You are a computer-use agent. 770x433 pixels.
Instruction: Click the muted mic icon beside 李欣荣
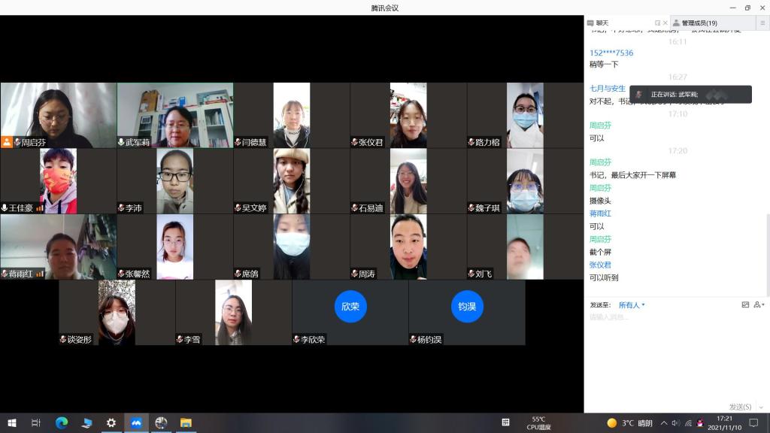tap(296, 340)
